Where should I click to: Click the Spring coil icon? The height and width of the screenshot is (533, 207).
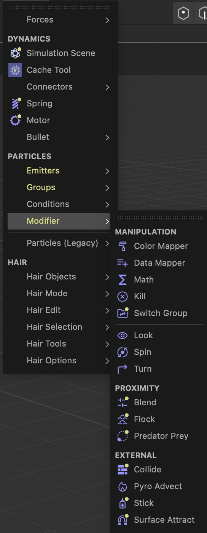point(15,103)
